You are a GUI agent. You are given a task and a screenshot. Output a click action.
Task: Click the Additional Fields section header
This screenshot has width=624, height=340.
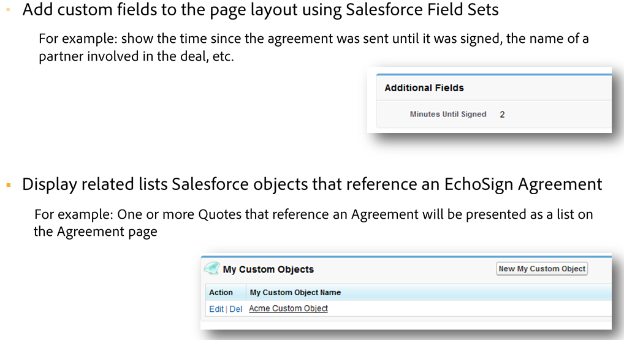424,88
